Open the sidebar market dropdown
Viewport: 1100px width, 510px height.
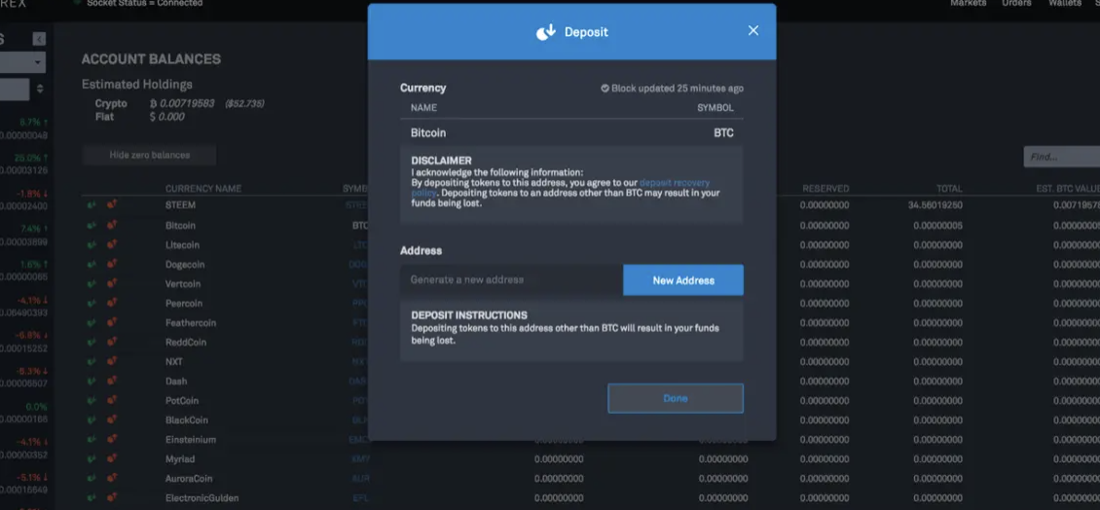point(22,62)
